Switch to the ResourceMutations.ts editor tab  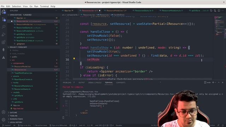(x=172, y=11)
